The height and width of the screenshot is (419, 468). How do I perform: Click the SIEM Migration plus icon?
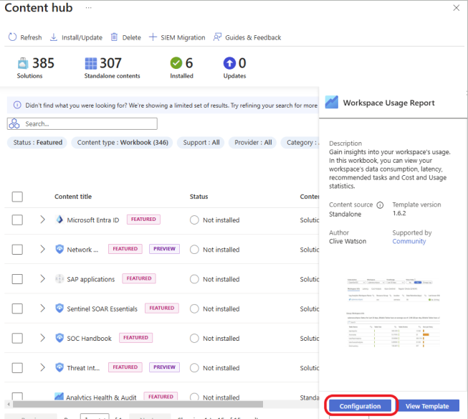[x=153, y=37]
